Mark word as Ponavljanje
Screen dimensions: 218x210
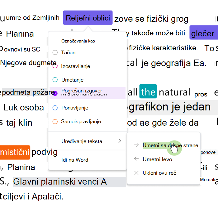[x=55, y=108]
